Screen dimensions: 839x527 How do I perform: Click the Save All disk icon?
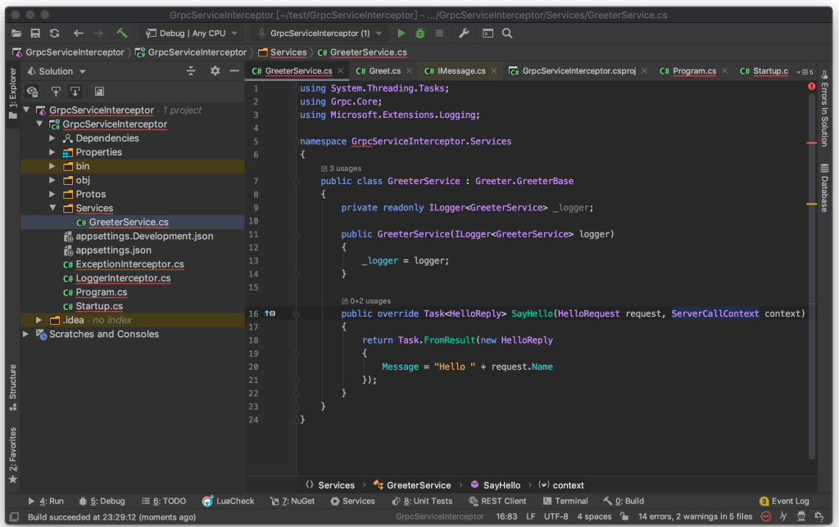click(x=35, y=33)
